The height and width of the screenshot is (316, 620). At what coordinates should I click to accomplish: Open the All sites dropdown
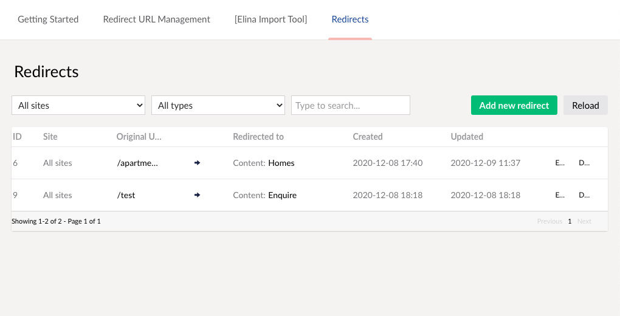click(x=78, y=105)
